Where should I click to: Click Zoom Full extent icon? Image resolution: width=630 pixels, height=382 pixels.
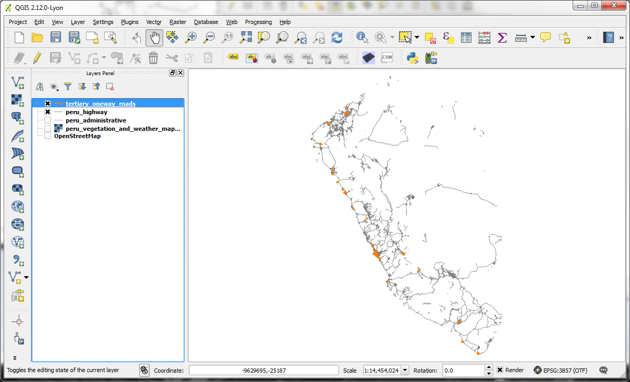point(246,38)
